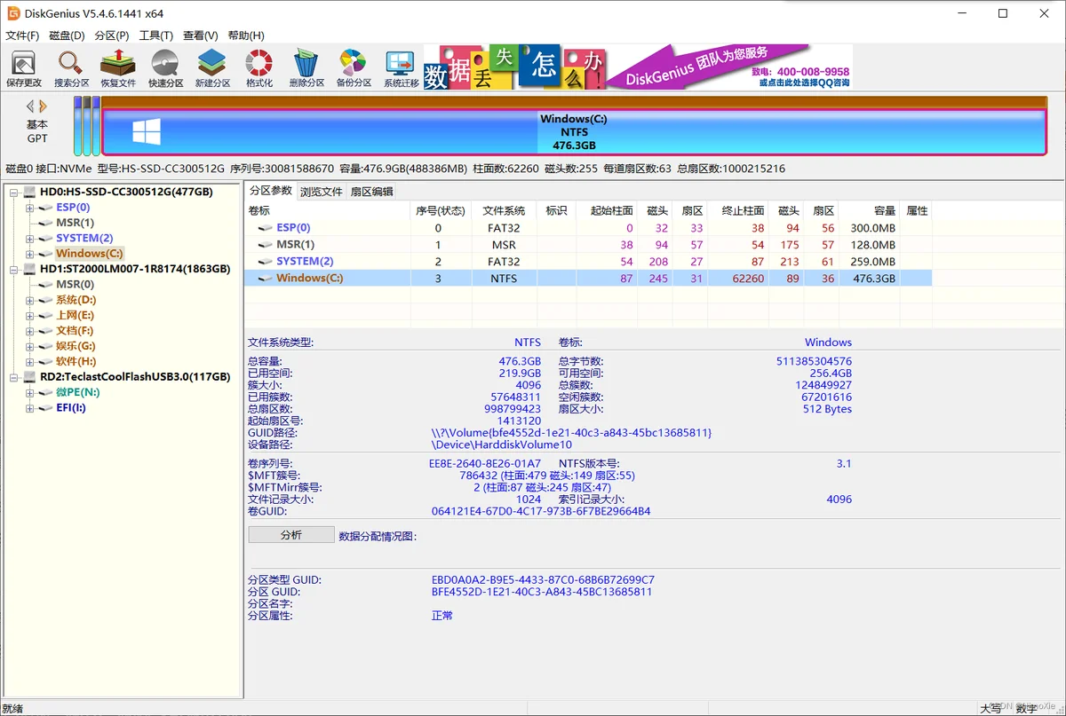This screenshot has height=716, width=1066.
Task: Open the Recover Files (恢复文件) tool
Action: tap(117, 67)
